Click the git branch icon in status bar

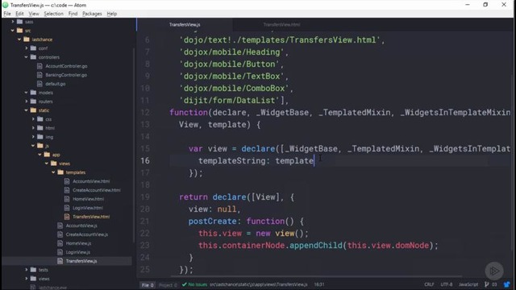coord(487,284)
